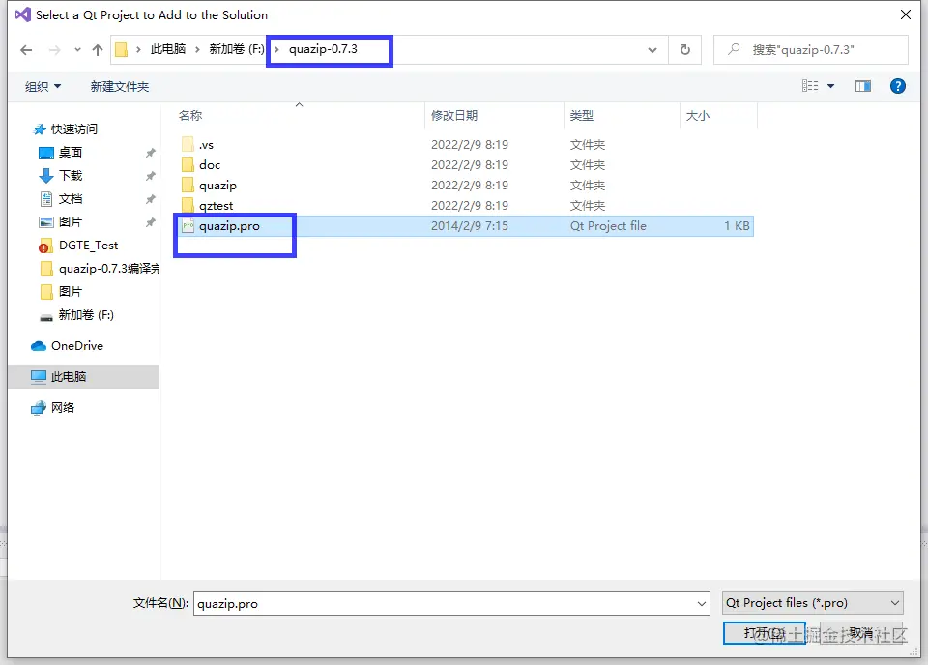The height and width of the screenshot is (665, 928).
Task: Click the search quazip-0.7.3 field
Action: point(811,50)
